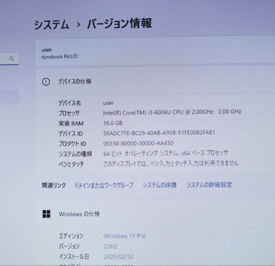The width and height of the screenshot is (275, 266).
Task: Select the edition value Windows 11 Pro
Action: click(x=125, y=236)
